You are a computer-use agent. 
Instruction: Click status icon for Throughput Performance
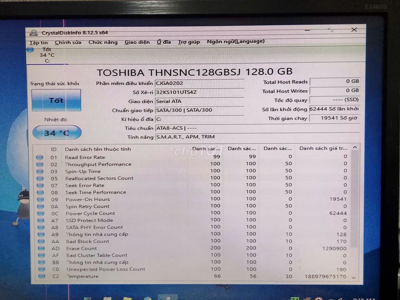coord(39,164)
